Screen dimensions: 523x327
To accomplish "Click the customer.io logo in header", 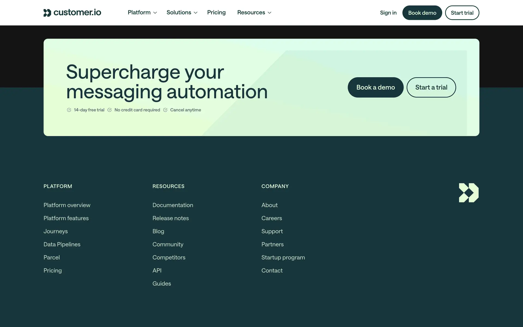I will click(x=72, y=13).
